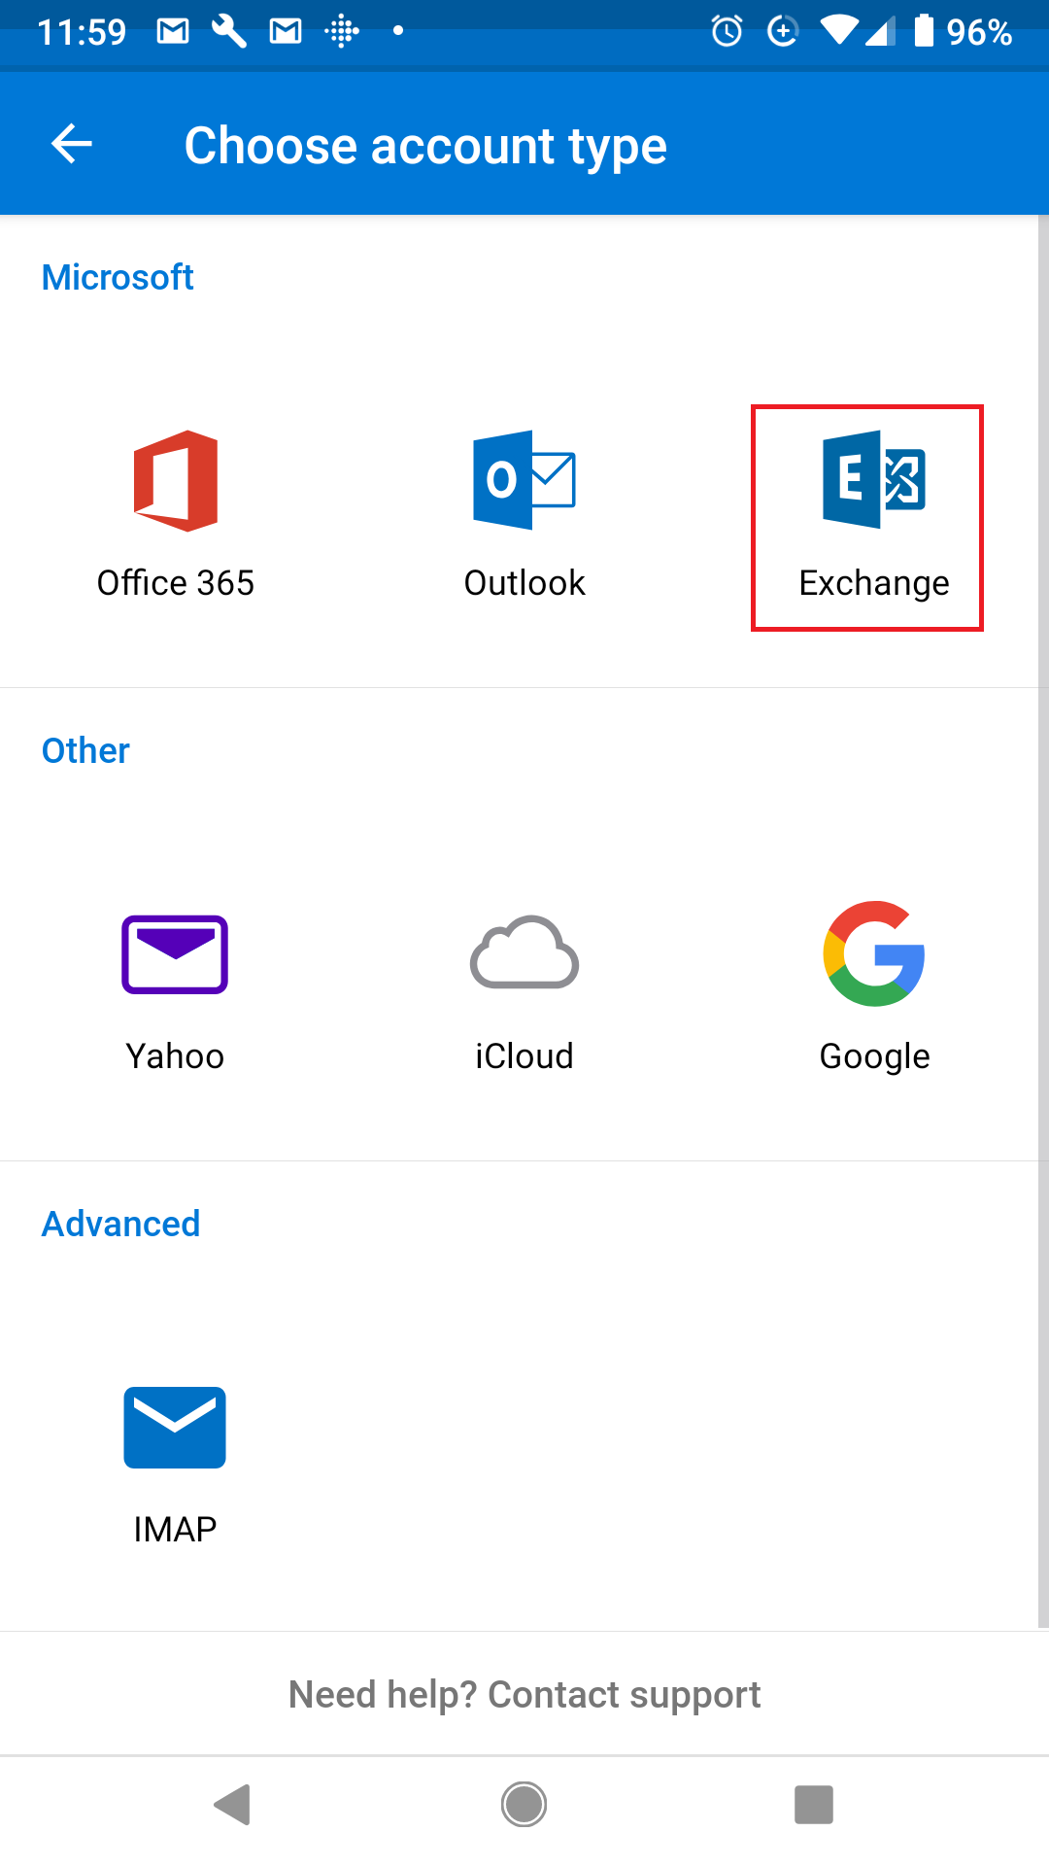Open recent apps with square button
The width and height of the screenshot is (1049, 1866).
814,1805
